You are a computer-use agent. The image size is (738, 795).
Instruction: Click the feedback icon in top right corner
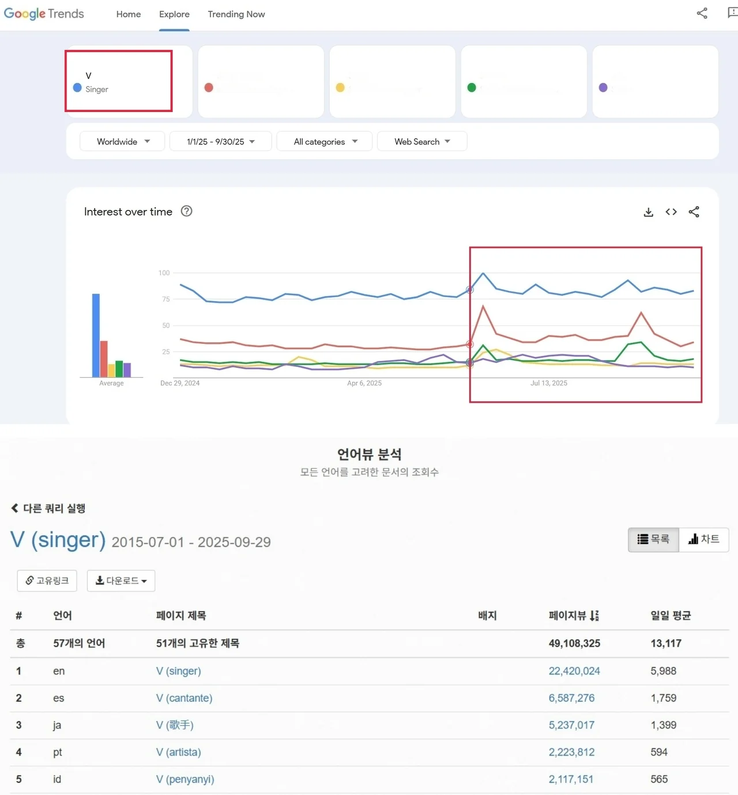pos(732,13)
